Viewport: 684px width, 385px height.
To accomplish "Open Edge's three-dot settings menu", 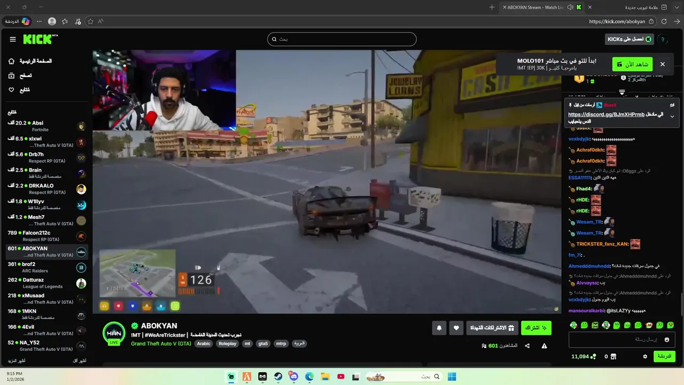I will click(39, 21).
